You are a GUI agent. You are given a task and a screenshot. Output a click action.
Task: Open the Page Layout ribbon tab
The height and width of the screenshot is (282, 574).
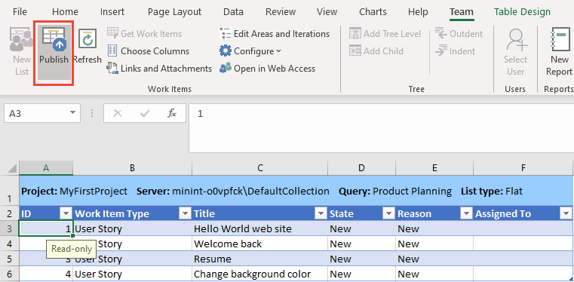coord(175,12)
